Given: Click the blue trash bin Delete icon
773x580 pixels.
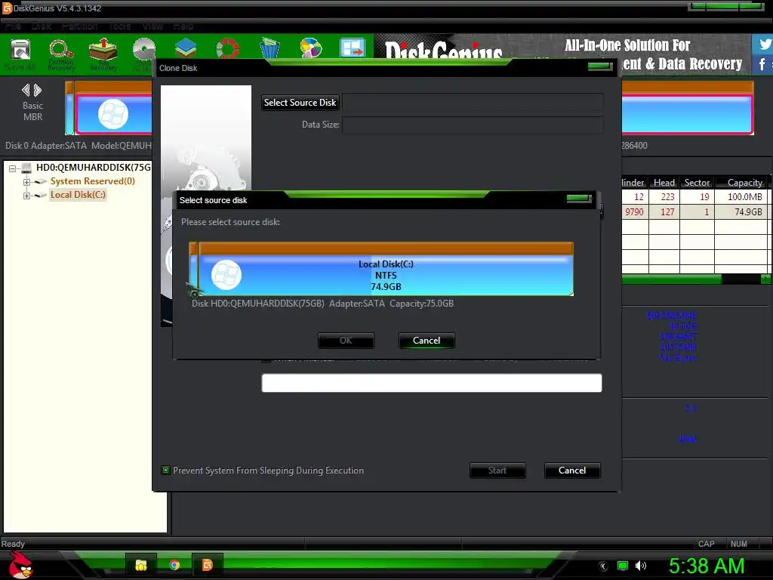Looking at the screenshot, I should pos(269,49).
